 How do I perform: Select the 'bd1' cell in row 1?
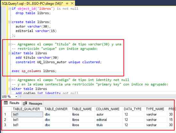(27, 114)
